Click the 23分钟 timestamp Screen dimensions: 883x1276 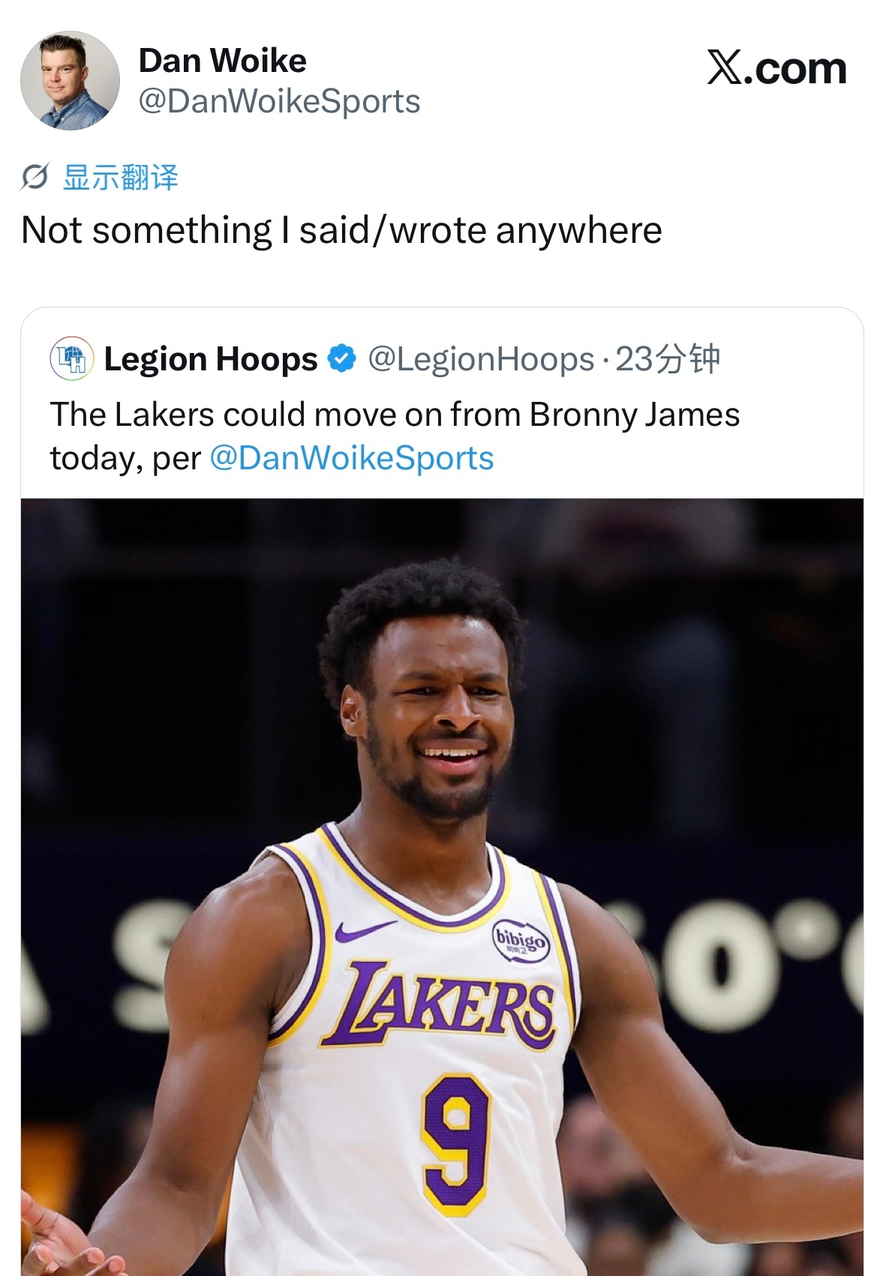668,358
